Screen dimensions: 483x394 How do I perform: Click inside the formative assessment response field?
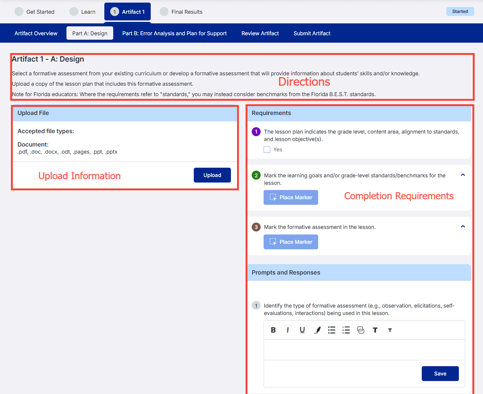coord(364,350)
